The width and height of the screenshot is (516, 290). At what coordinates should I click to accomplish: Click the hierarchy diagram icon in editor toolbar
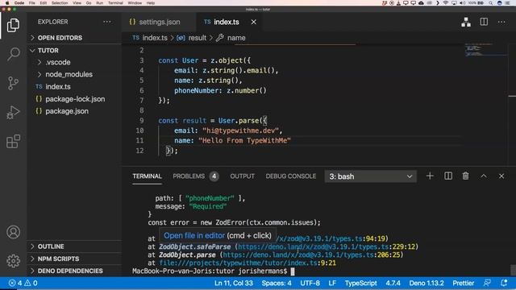466,22
